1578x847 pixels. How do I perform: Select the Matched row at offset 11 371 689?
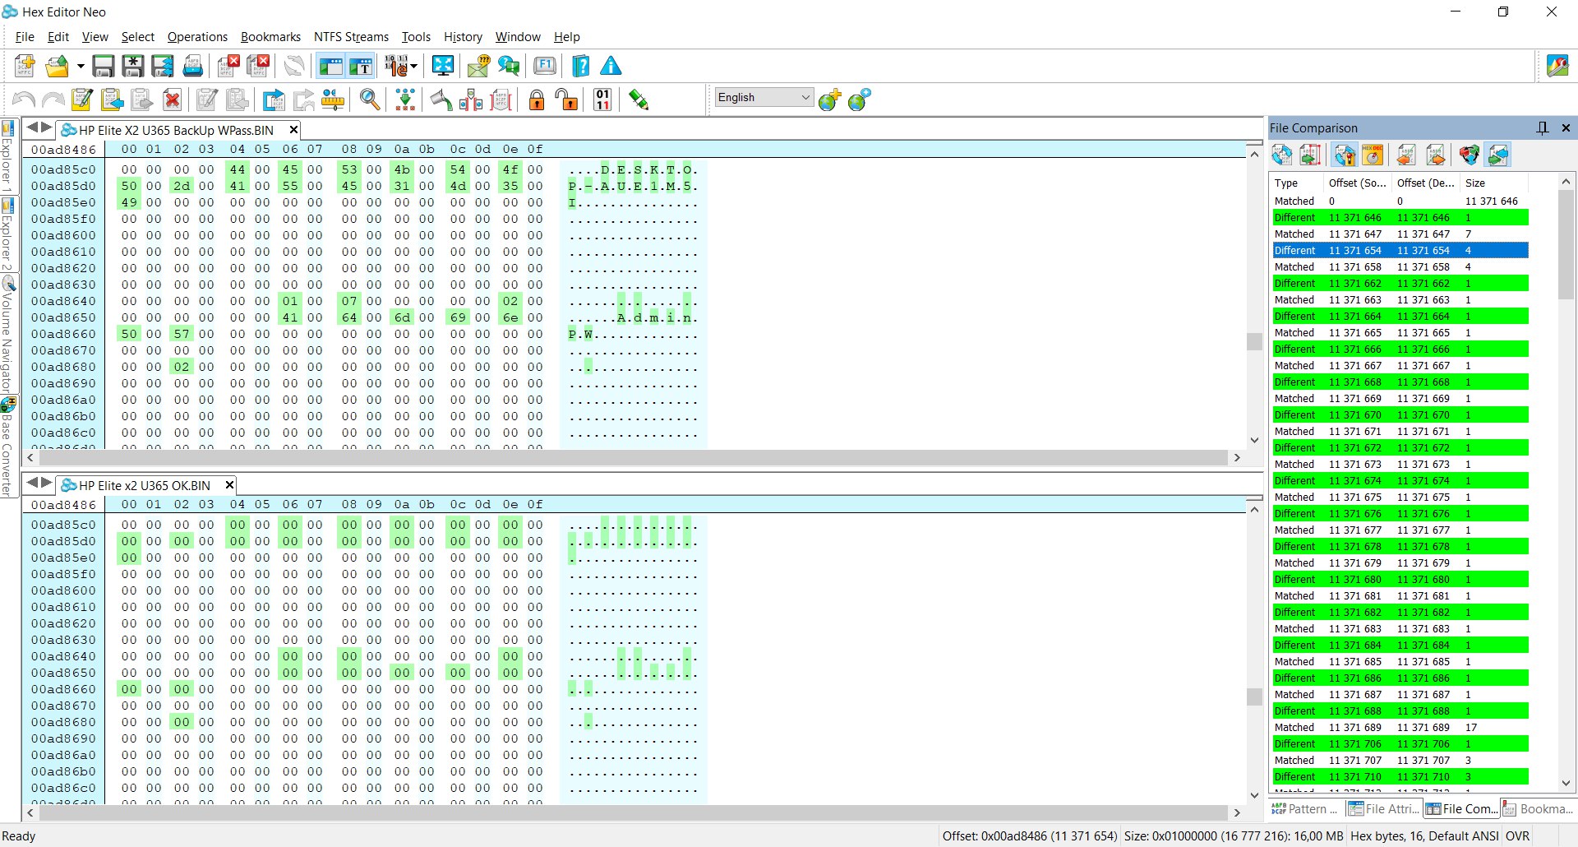1399,727
